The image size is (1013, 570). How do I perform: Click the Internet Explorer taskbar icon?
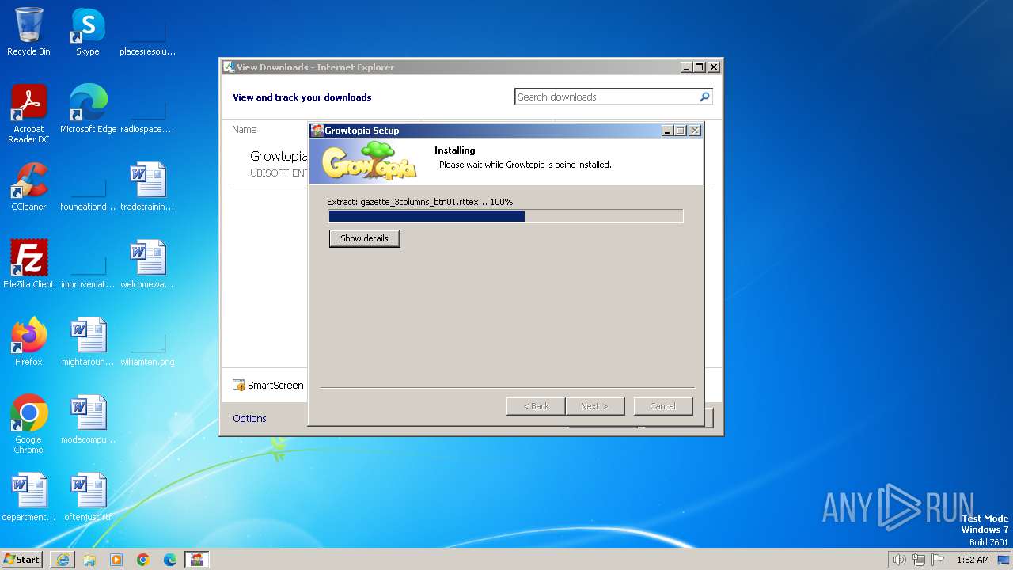click(63, 560)
